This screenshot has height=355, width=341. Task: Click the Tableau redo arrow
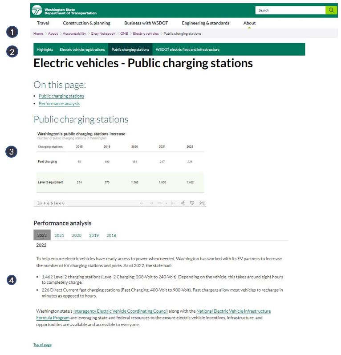(x=151, y=203)
